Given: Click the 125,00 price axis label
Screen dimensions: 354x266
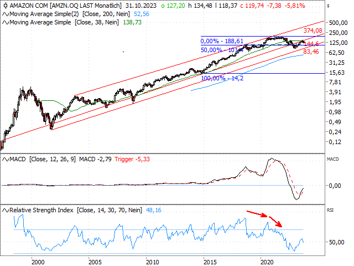Looking at the screenshot, I should [x=338, y=43].
